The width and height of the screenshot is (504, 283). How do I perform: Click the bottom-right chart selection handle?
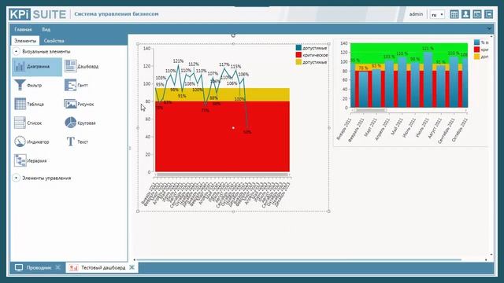click(329, 211)
